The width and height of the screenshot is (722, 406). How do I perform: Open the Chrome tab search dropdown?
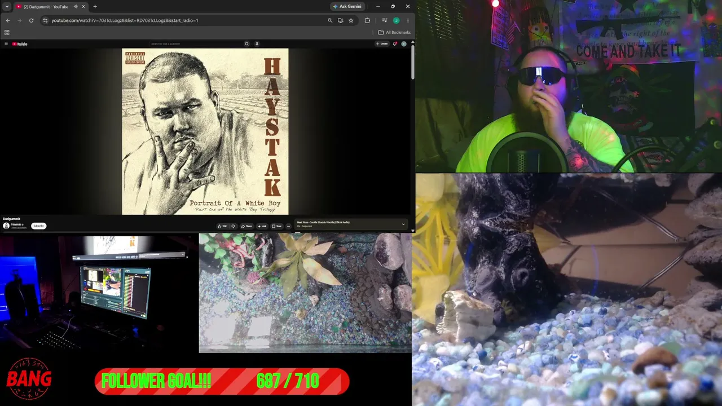point(7,6)
